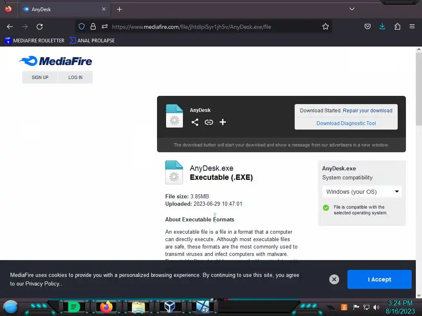Click Download Diagnostic Tool link
The image size is (422, 316).
[346, 123]
